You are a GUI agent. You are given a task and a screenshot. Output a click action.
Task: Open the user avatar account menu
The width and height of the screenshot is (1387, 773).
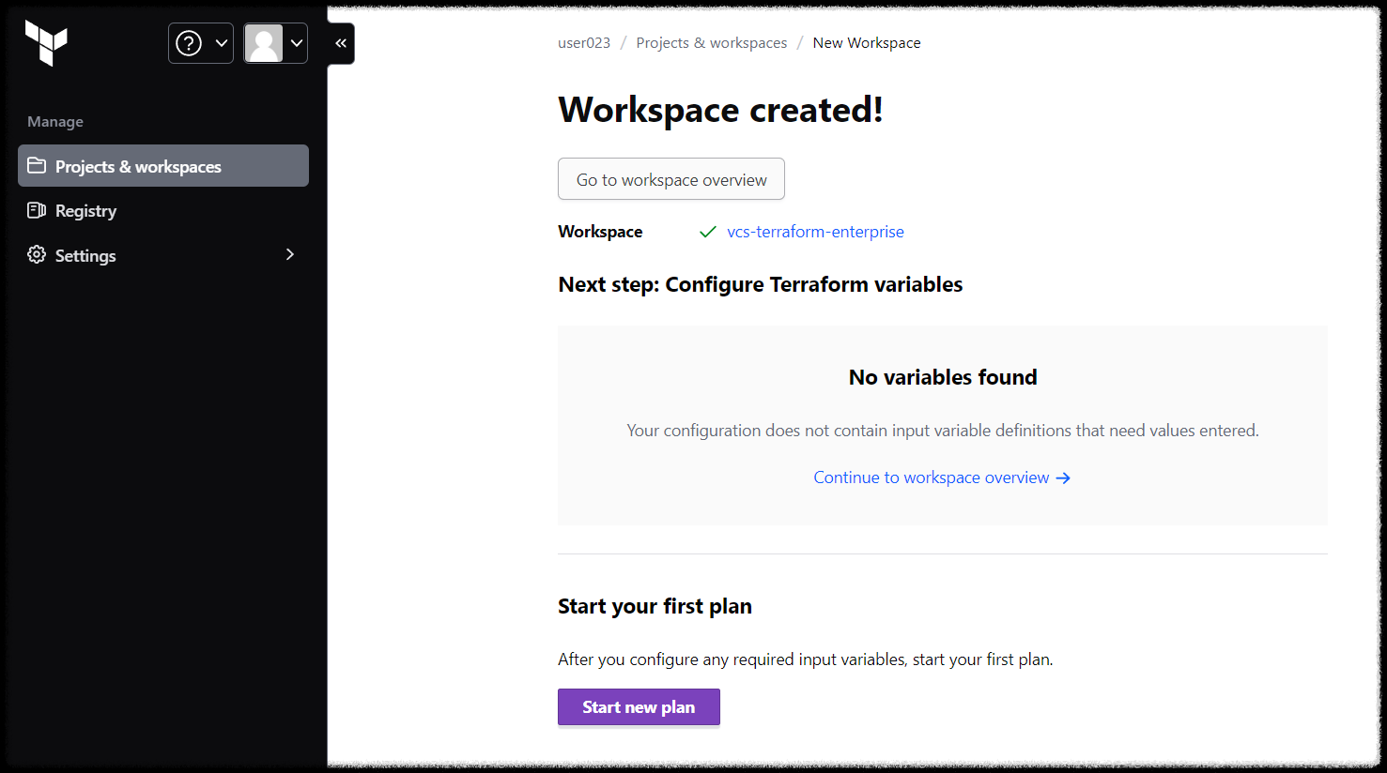(x=276, y=43)
